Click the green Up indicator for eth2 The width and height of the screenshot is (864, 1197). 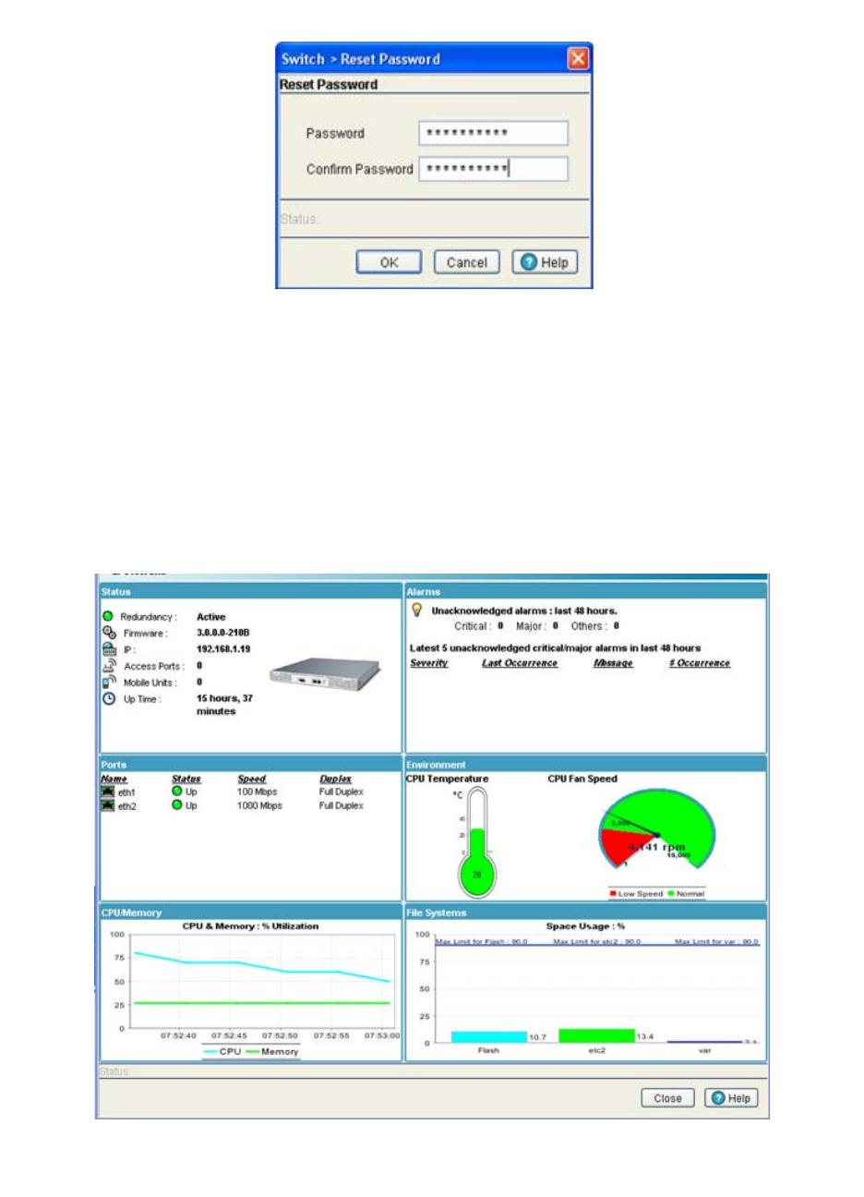[177, 805]
